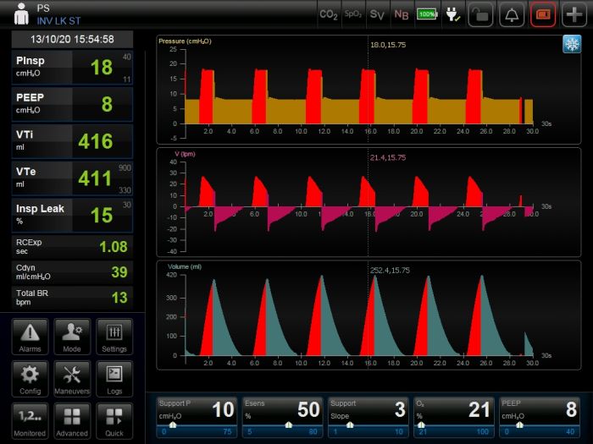Adjust the Support P slider thumb
Viewport: 593px width, 444px height.
(x=173, y=425)
